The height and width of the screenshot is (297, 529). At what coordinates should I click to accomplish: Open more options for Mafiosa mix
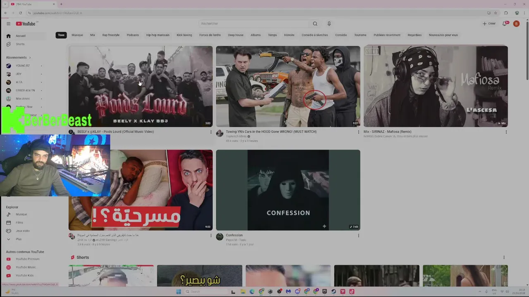click(506, 132)
